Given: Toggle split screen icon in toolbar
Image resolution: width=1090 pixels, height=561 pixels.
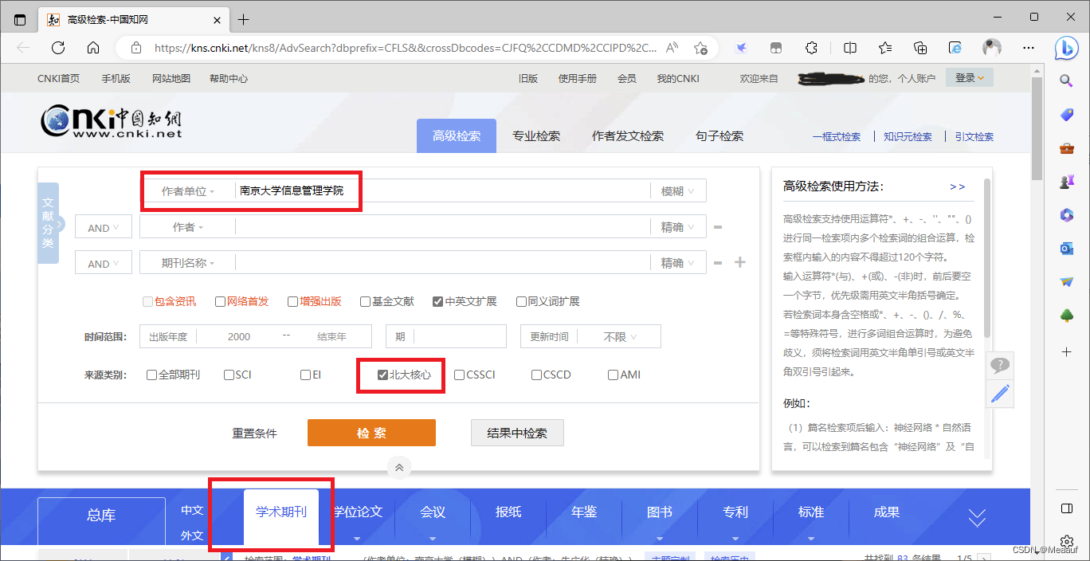Looking at the screenshot, I should coord(850,48).
